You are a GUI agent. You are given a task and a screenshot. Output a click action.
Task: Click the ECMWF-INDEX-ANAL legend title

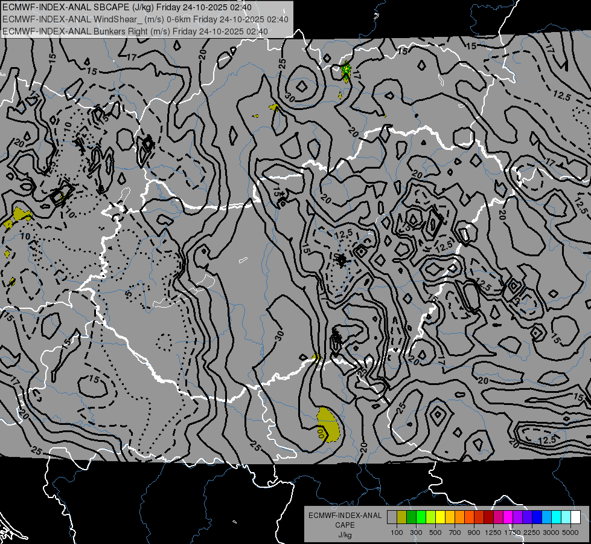(345, 516)
